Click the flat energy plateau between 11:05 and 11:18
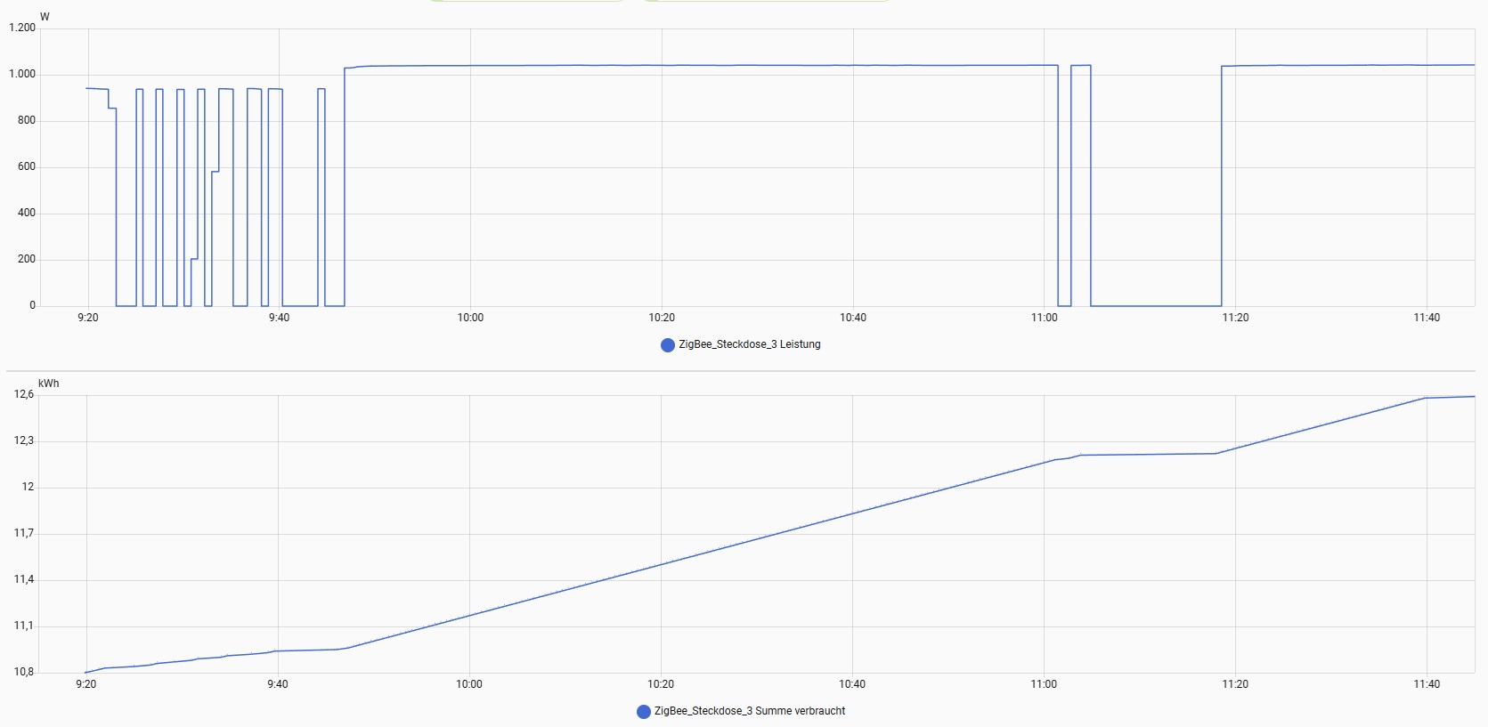The image size is (1488, 727). click(x=1147, y=454)
